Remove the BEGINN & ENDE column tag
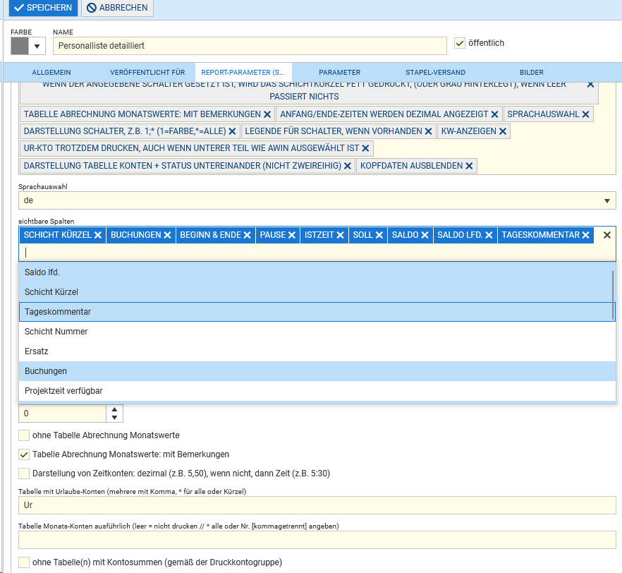The image size is (622, 573). coord(247,235)
